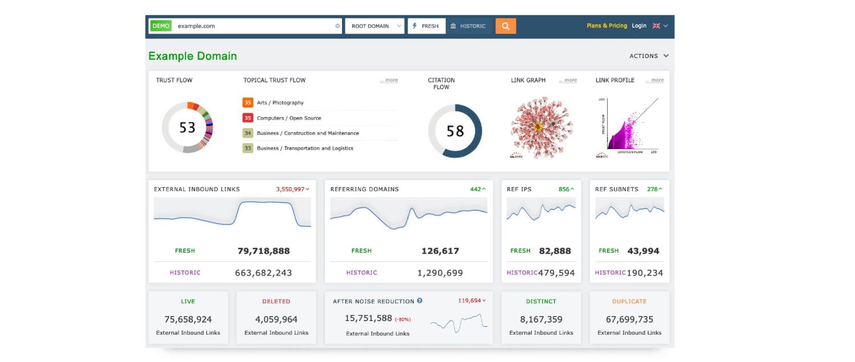Screen dimensions: 855x362
Task: Click the Citation Flow 58 donut chart
Action: 455,131
